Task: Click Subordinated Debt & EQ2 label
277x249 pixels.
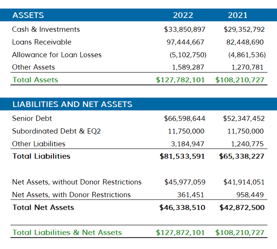Action: click(x=56, y=131)
